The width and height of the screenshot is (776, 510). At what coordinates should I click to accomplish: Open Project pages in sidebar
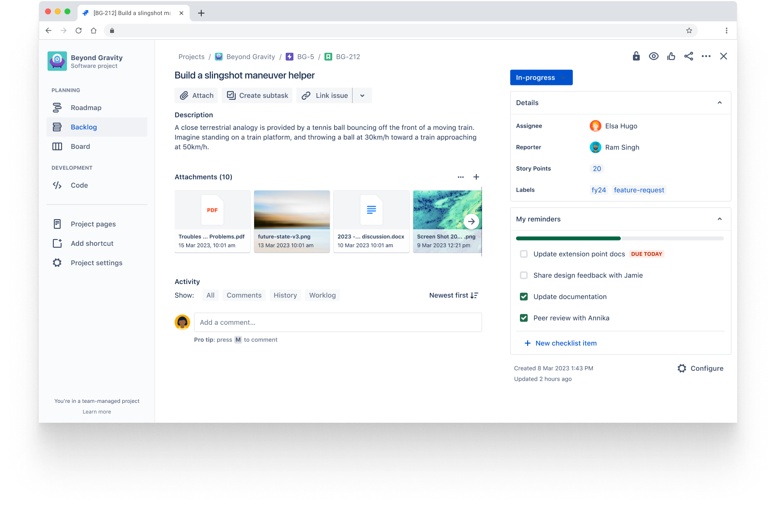(97, 224)
